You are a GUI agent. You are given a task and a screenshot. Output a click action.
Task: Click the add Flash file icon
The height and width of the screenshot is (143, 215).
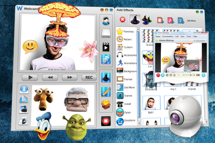pyautogui.click(x=170, y=20)
